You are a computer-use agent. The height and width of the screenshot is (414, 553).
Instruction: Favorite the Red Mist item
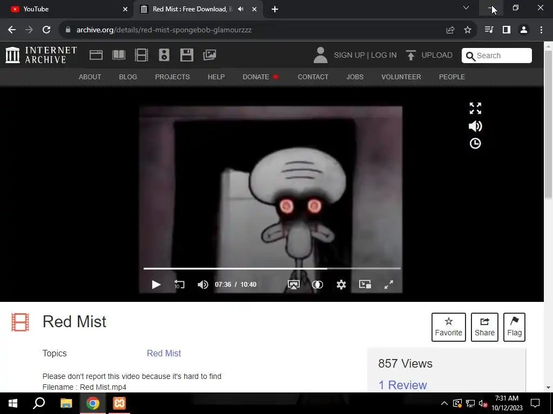pos(449,327)
